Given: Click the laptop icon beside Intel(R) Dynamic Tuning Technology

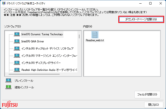Looking at the screenshot, I should [17, 34].
